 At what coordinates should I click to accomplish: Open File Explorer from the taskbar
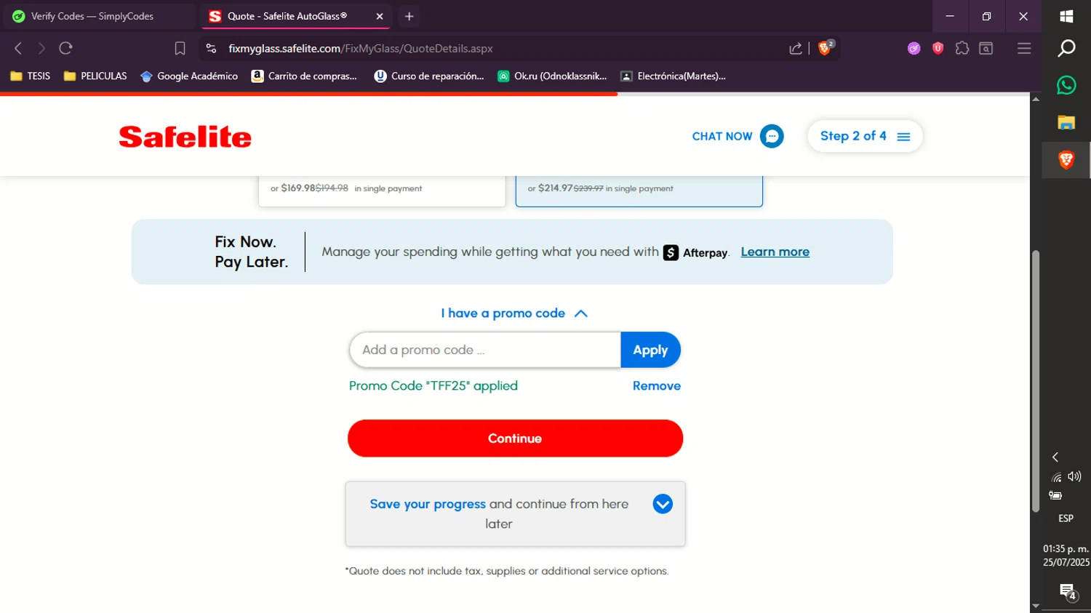pos(1066,122)
